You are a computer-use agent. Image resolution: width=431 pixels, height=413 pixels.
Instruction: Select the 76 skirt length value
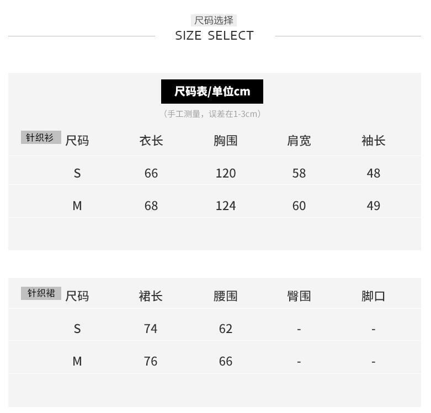coord(151,361)
